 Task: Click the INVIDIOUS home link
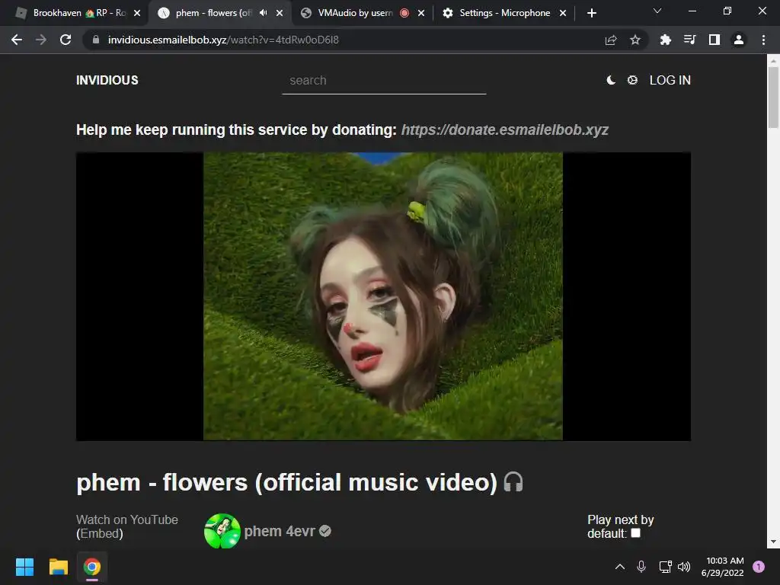(x=107, y=80)
